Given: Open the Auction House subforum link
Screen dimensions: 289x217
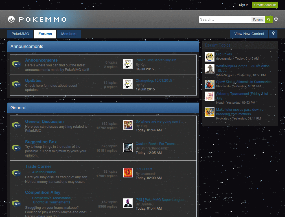Looking at the screenshot, I should (x=44, y=172).
